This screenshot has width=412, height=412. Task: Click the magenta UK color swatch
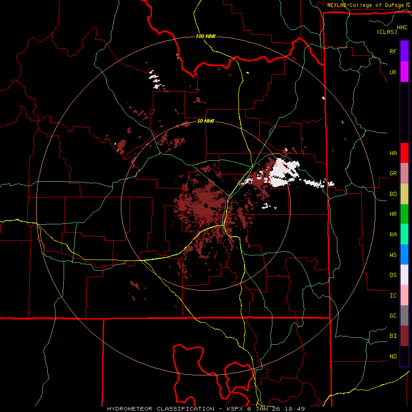[x=404, y=72]
